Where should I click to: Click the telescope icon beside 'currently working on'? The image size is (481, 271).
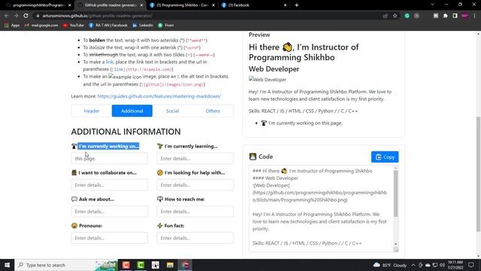pos(74,146)
